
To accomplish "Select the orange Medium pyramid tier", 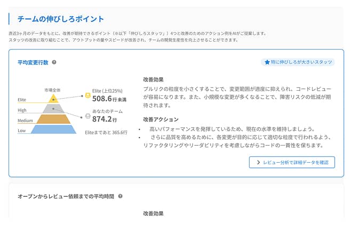I will (x=53, y=119).
